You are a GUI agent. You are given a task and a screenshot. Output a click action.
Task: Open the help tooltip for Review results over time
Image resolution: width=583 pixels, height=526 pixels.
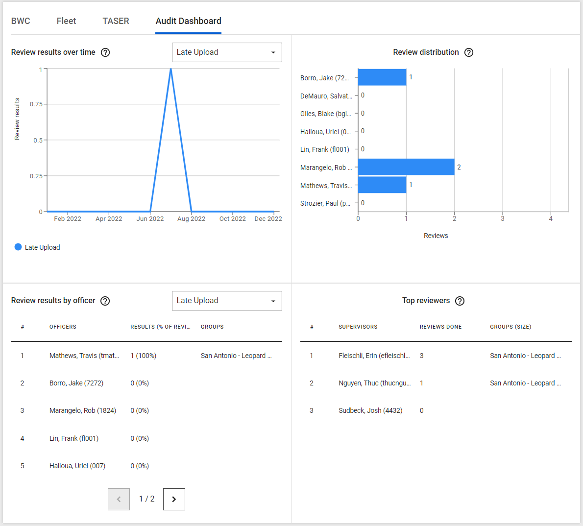coord(105,52)
